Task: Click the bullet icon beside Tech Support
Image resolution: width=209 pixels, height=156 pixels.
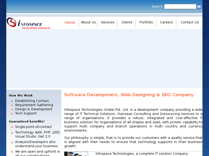Action: coord(12,113)
